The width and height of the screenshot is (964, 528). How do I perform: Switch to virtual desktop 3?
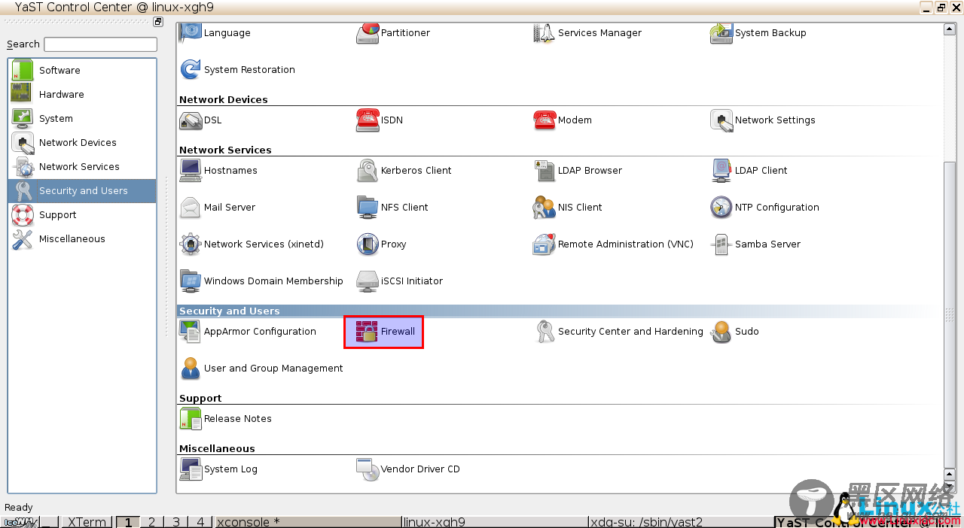coord(175,522)
